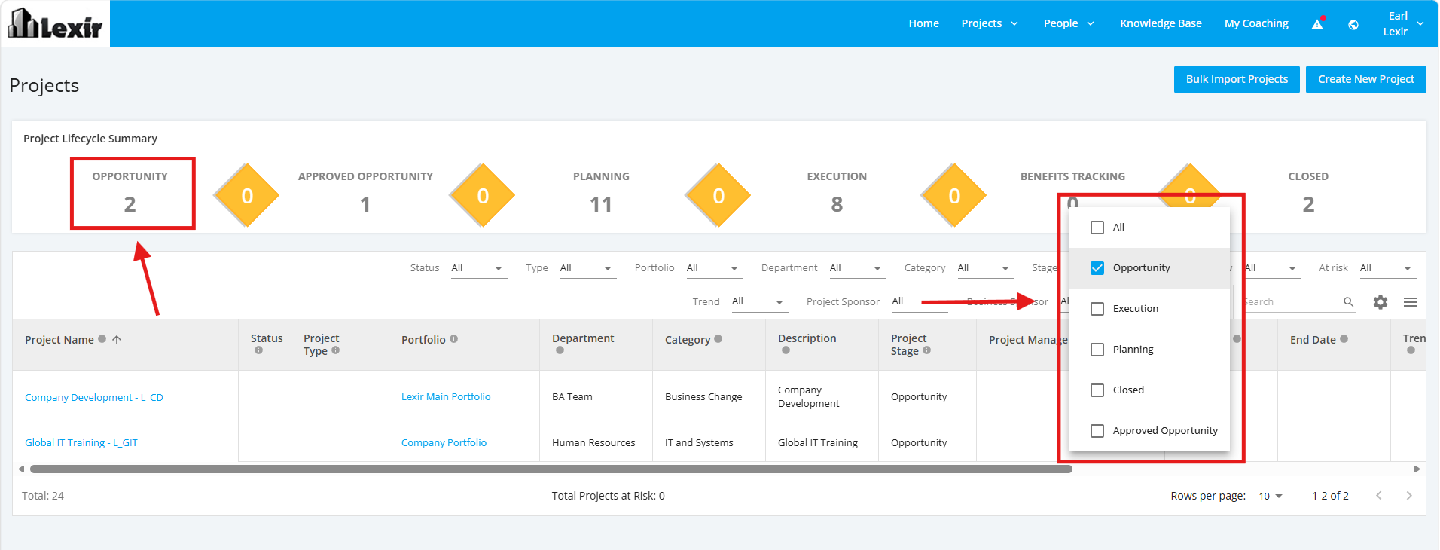Uncheck the Opportunity checkbox
1440x550 pixels.
[x=1097, y=268]
